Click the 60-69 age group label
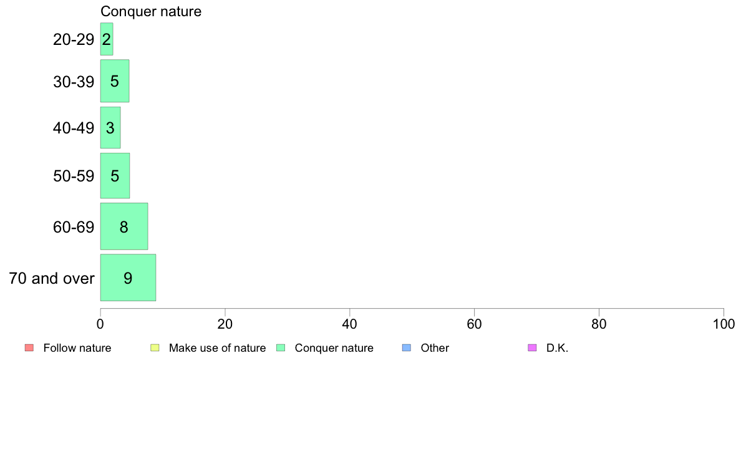 point(74,228)
